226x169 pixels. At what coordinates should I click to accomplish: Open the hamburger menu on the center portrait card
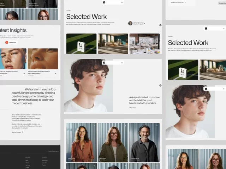[122, 63]
